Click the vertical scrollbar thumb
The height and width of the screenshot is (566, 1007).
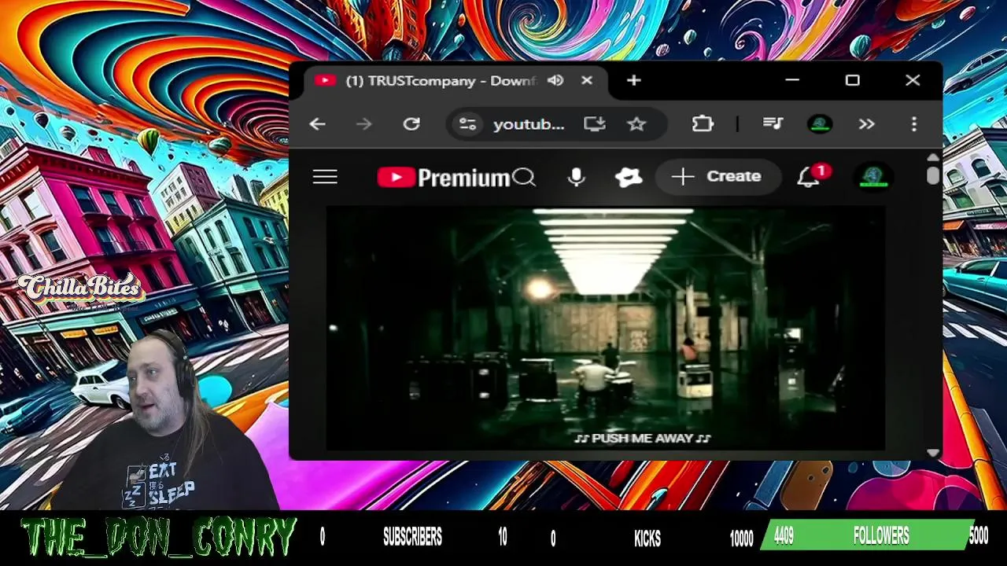pyautogui.click(x=933, y=175)
